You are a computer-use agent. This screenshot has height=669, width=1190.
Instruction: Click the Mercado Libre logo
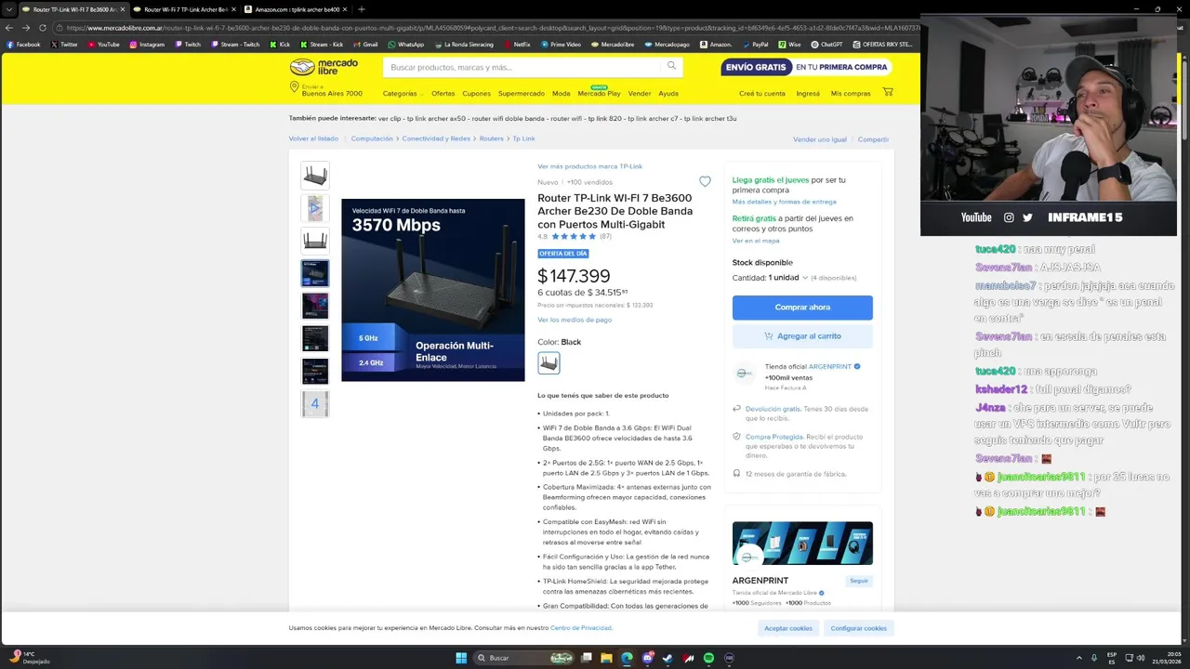[x=324, y=67]
